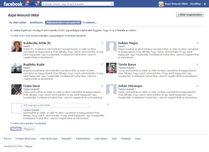Switch to Beállítások tab

coord(37,22)
